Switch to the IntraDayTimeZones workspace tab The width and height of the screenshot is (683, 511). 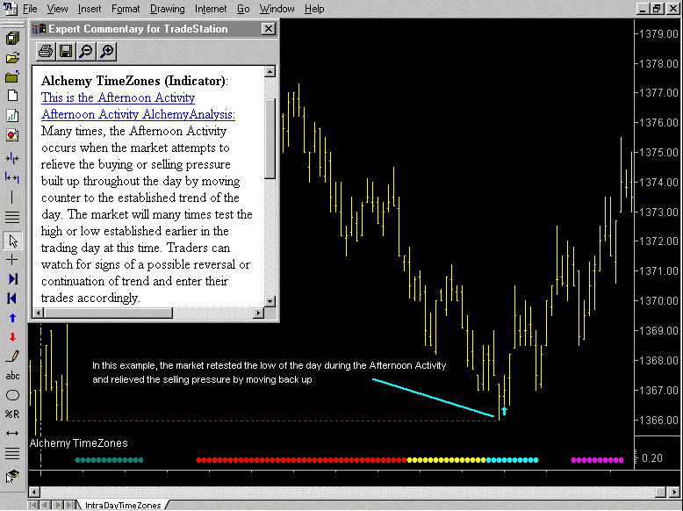122,506
